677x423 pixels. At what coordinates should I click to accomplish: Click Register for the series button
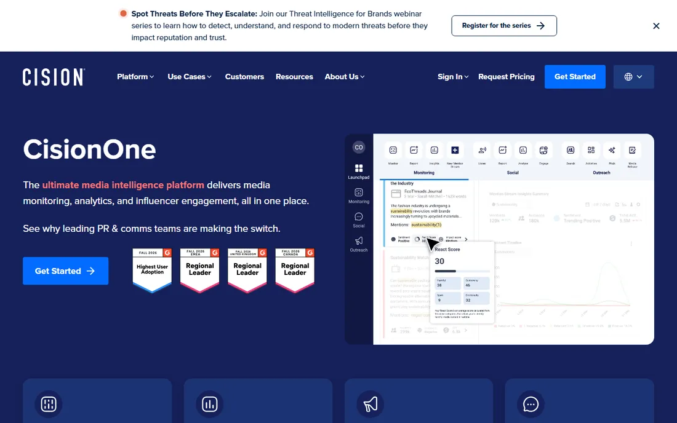pyautogui.click(x=504, y=26)
